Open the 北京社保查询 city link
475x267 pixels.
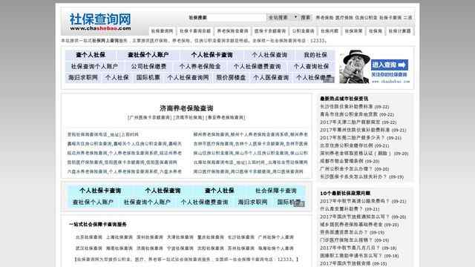89,237
